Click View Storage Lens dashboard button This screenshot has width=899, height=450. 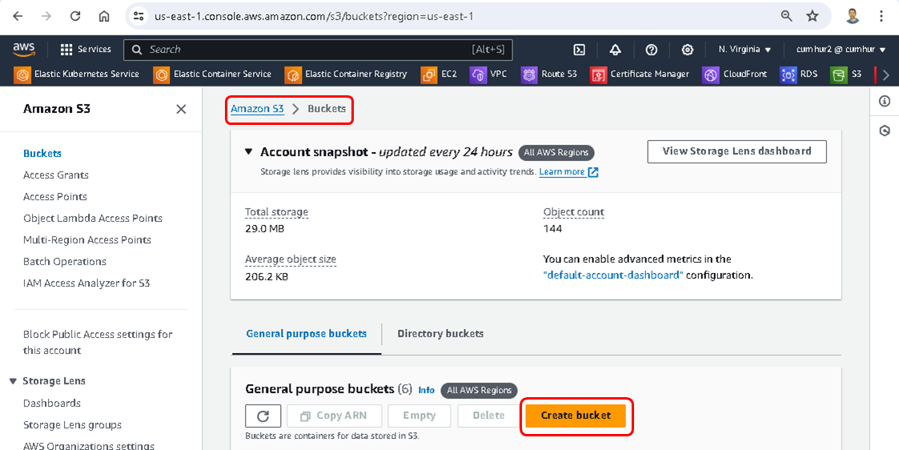(736, 151)
